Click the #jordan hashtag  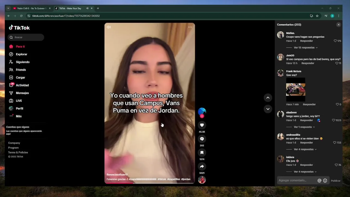tap(186, 179)
